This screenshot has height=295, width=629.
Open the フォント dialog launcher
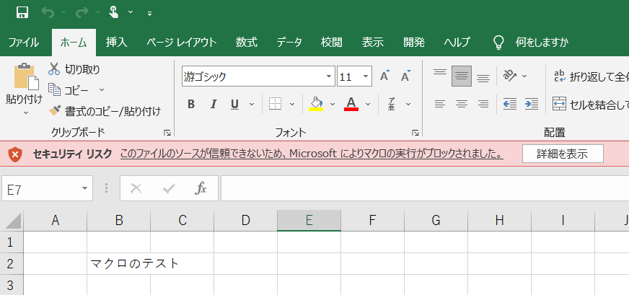click(x=415, y=133)
